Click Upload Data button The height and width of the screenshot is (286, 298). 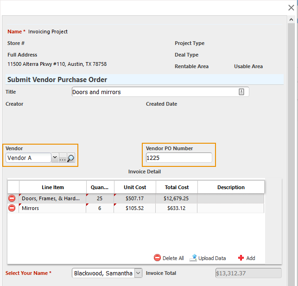click(x=208, y=258)
